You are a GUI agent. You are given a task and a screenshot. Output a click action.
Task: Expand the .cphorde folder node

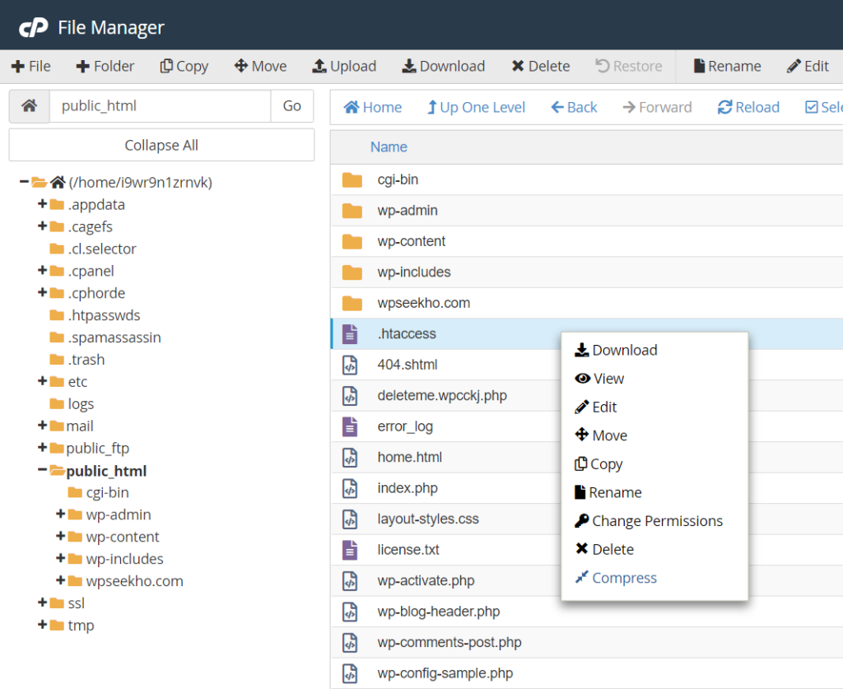(x=43, y=292)
